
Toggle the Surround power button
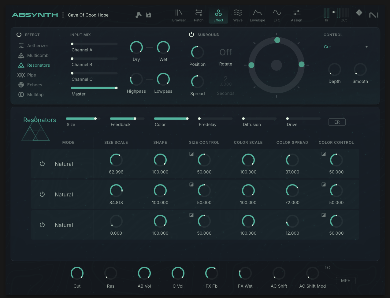(191, 35)
